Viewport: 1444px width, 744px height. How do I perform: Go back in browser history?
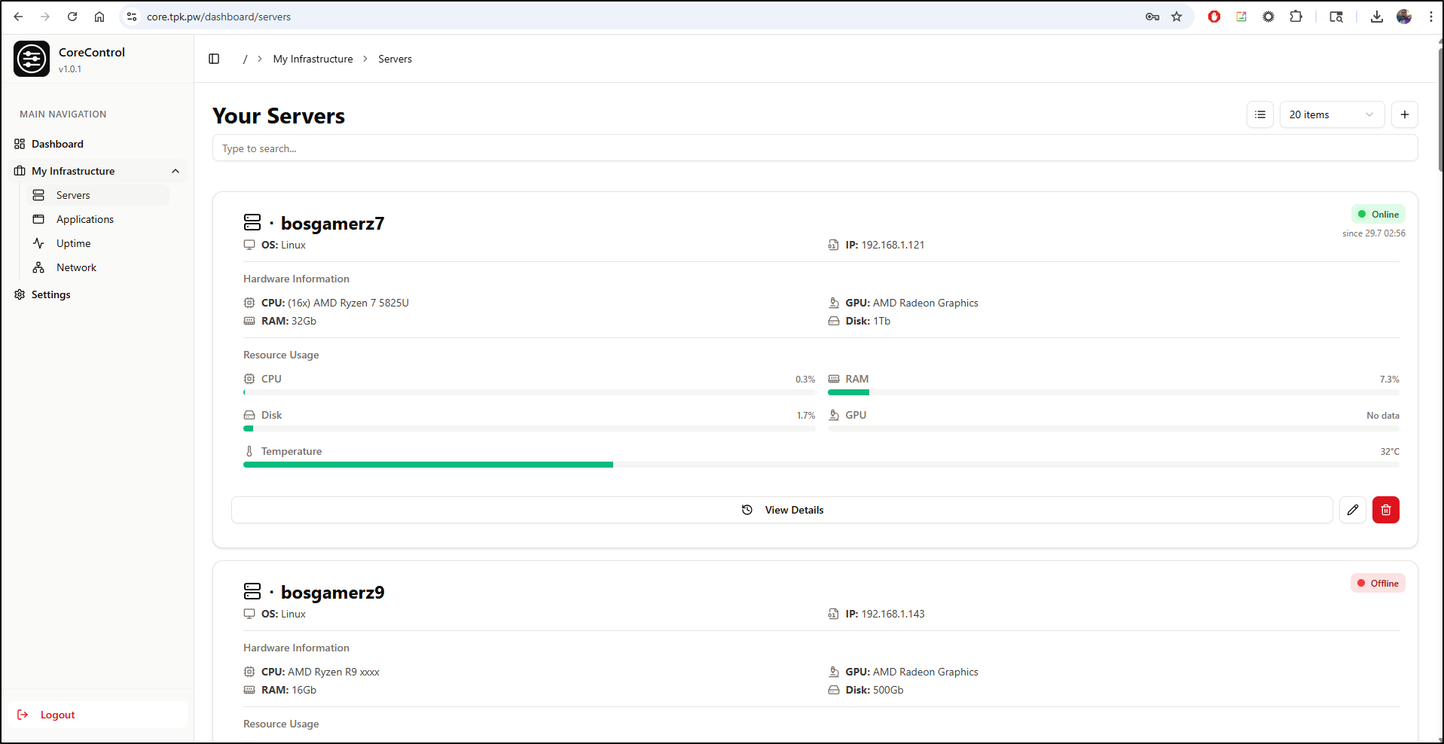18,17
